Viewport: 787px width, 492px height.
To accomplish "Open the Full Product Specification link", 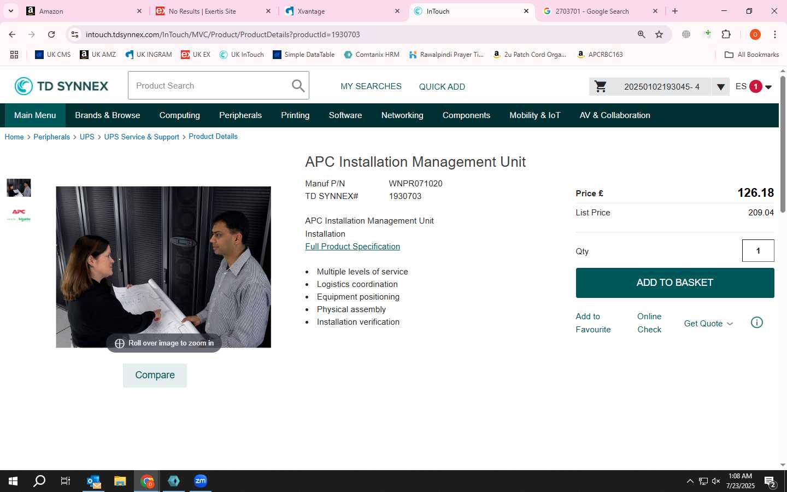I will click(353, 247).
